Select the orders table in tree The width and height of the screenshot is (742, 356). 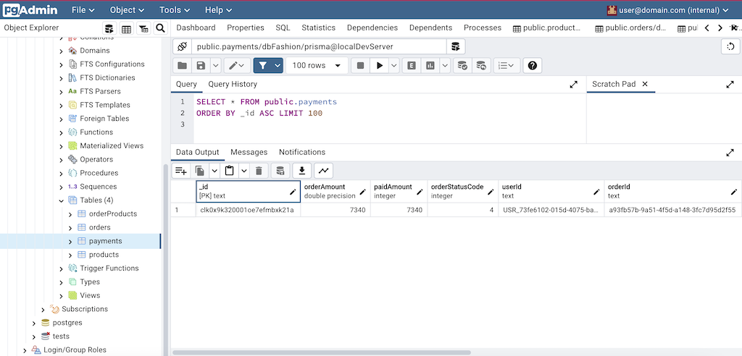(100, 227)
